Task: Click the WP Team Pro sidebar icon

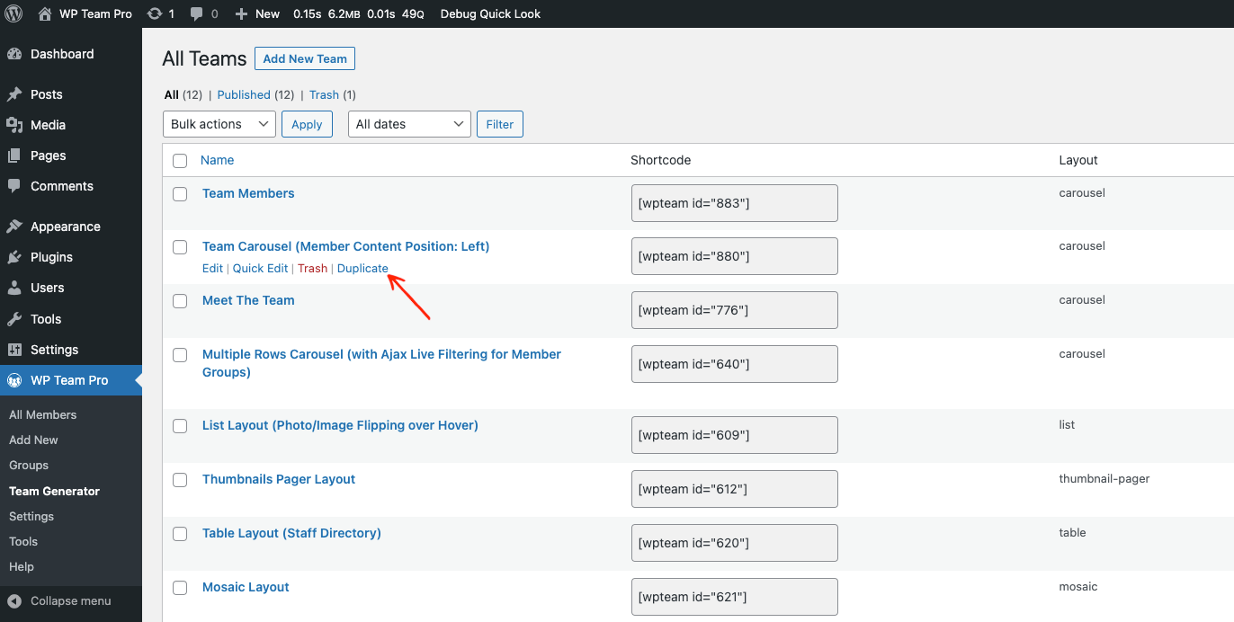Action: pos(16,379)
